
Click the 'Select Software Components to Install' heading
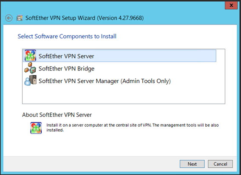67,37
